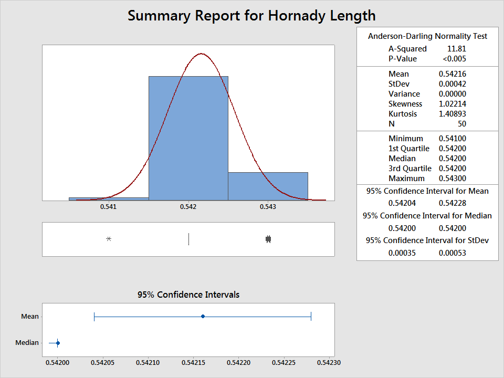Click the "1st Quartile" label
Screen dimensions: 504x378
click(x=409, y=149)
